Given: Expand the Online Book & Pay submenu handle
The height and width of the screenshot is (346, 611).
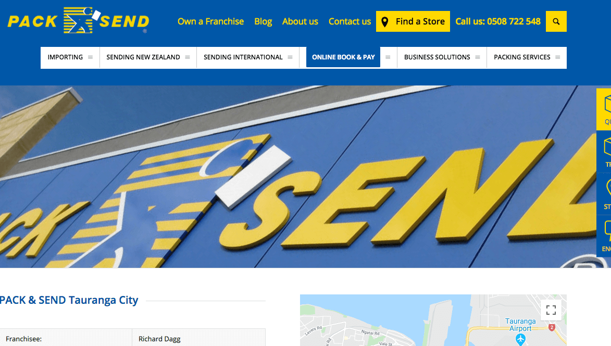Looking at the screenshot, I should 388,57.
